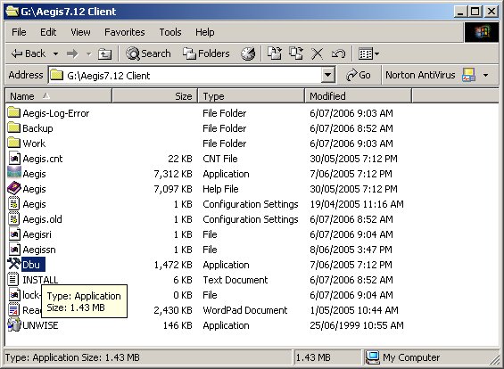
Task: Click the 2,430 KB size cell
Action: [173, 310]
